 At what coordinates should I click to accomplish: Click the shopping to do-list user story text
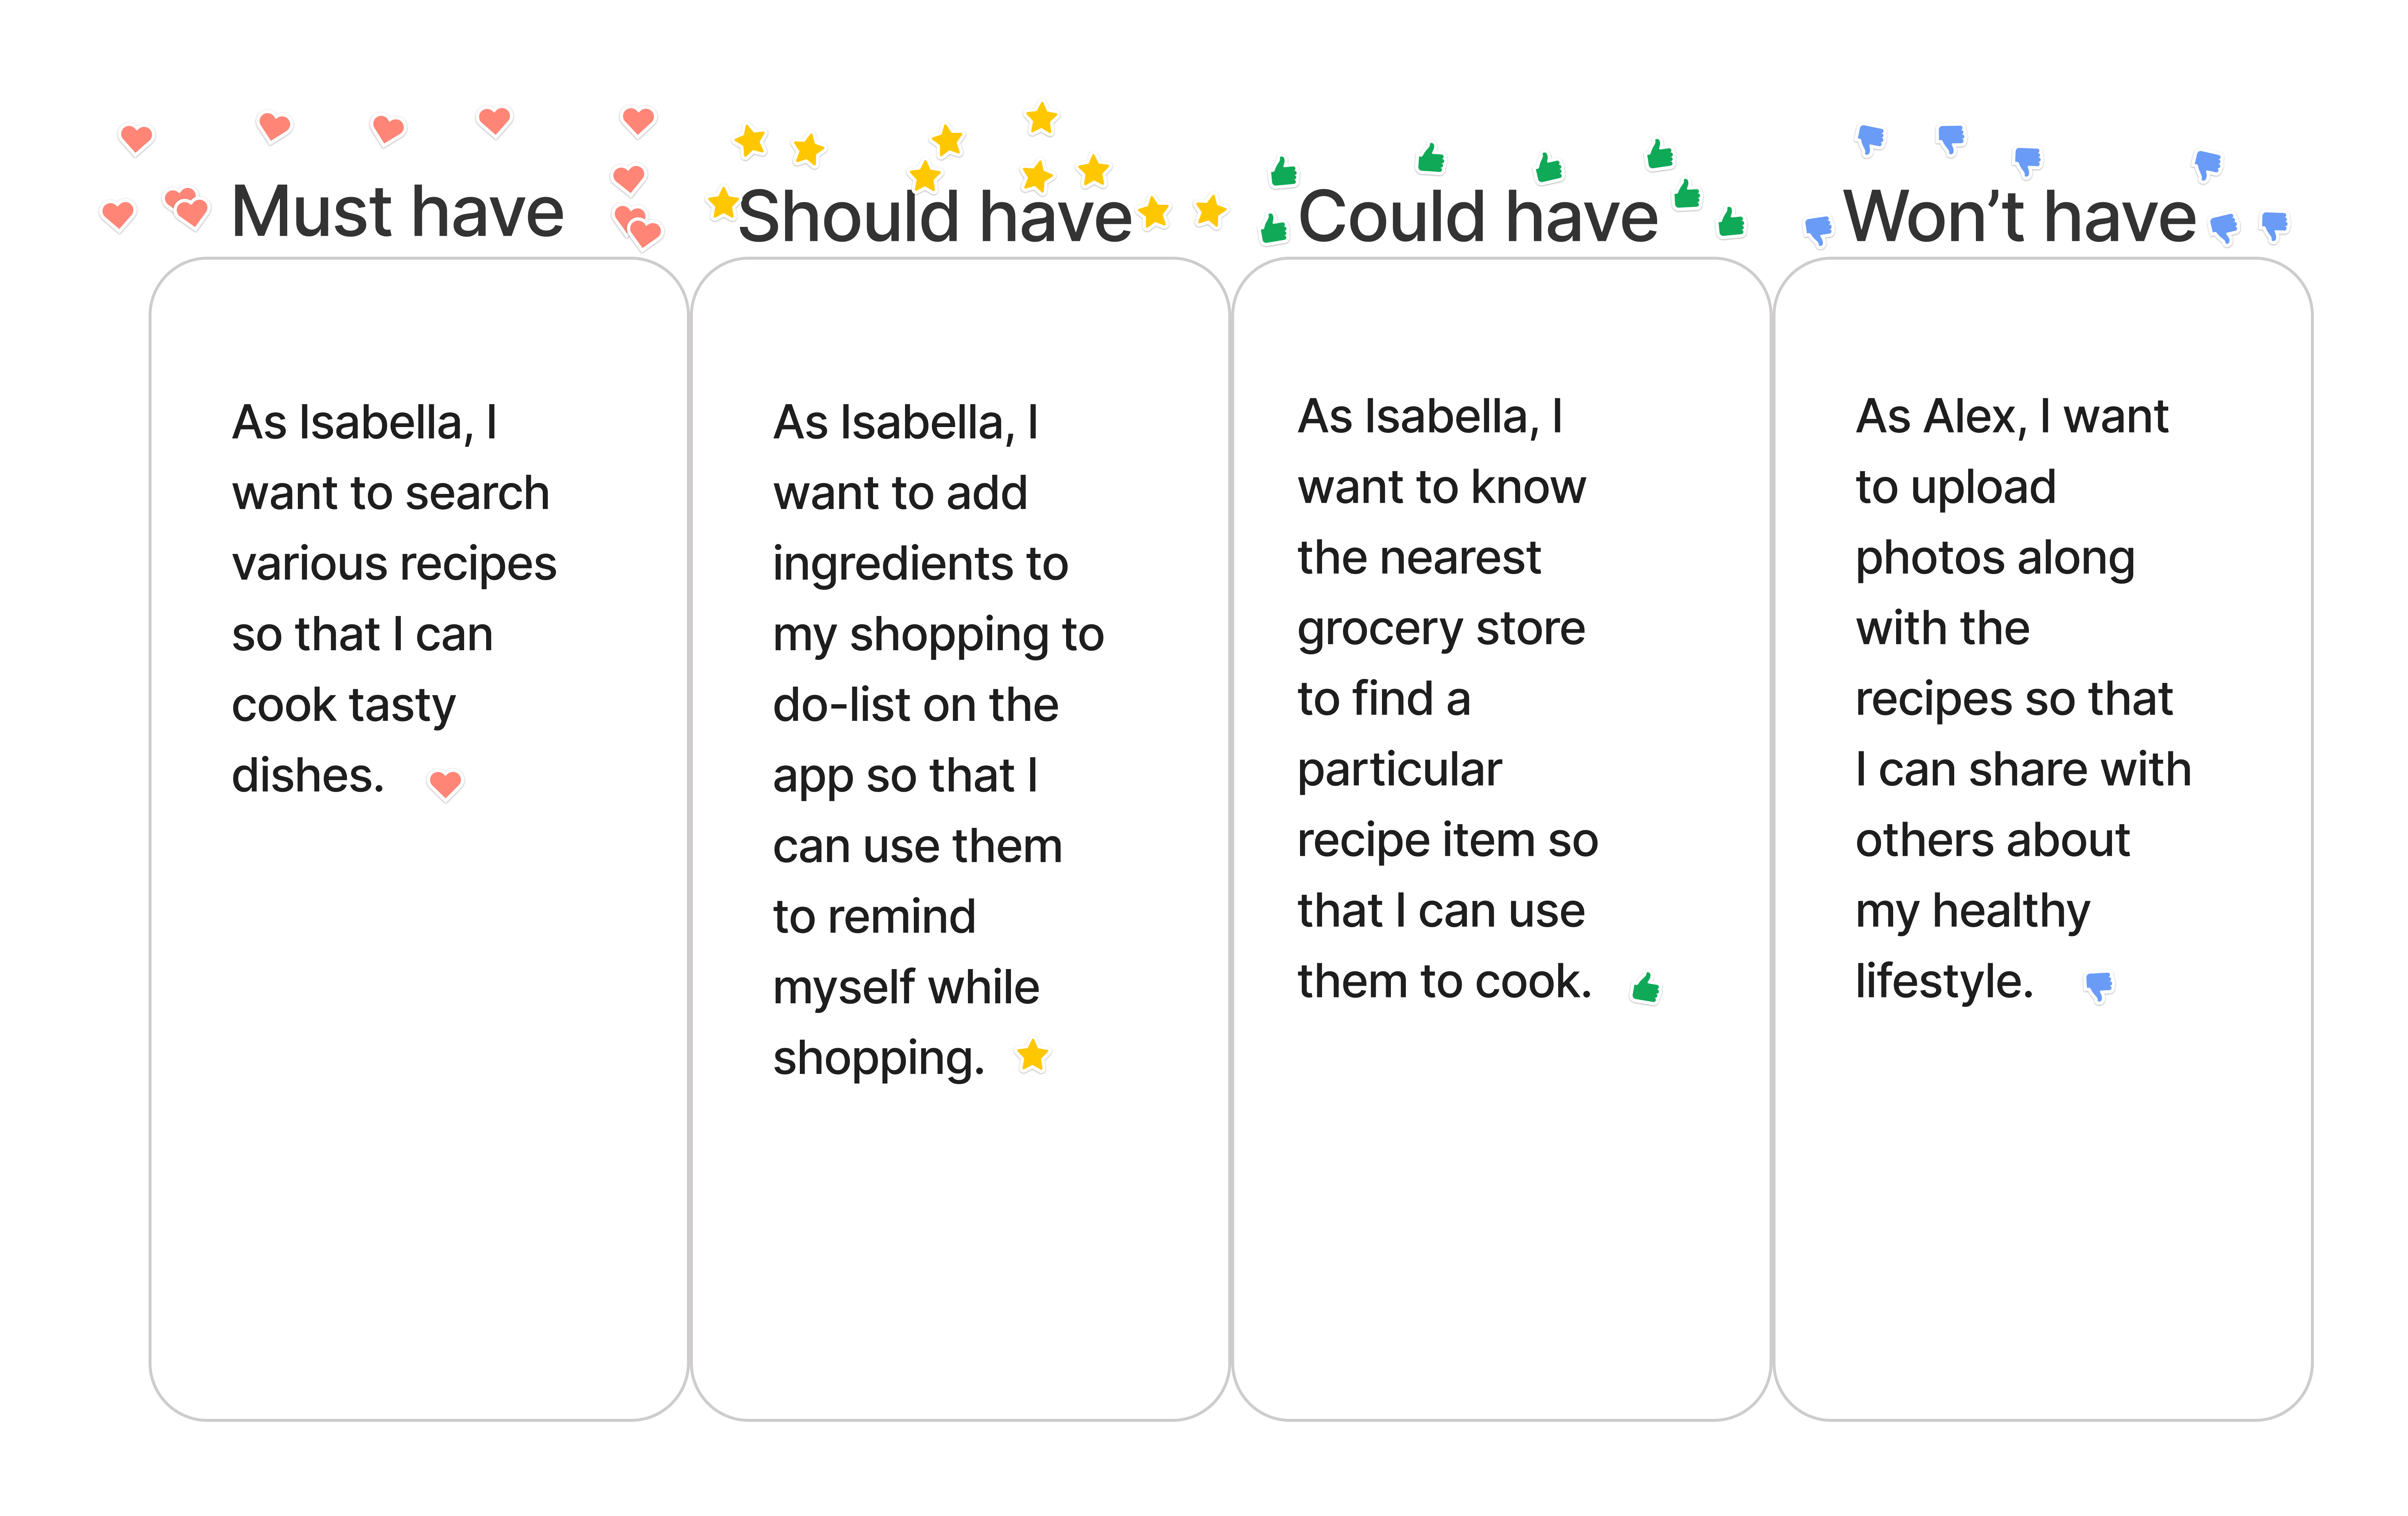938,740
